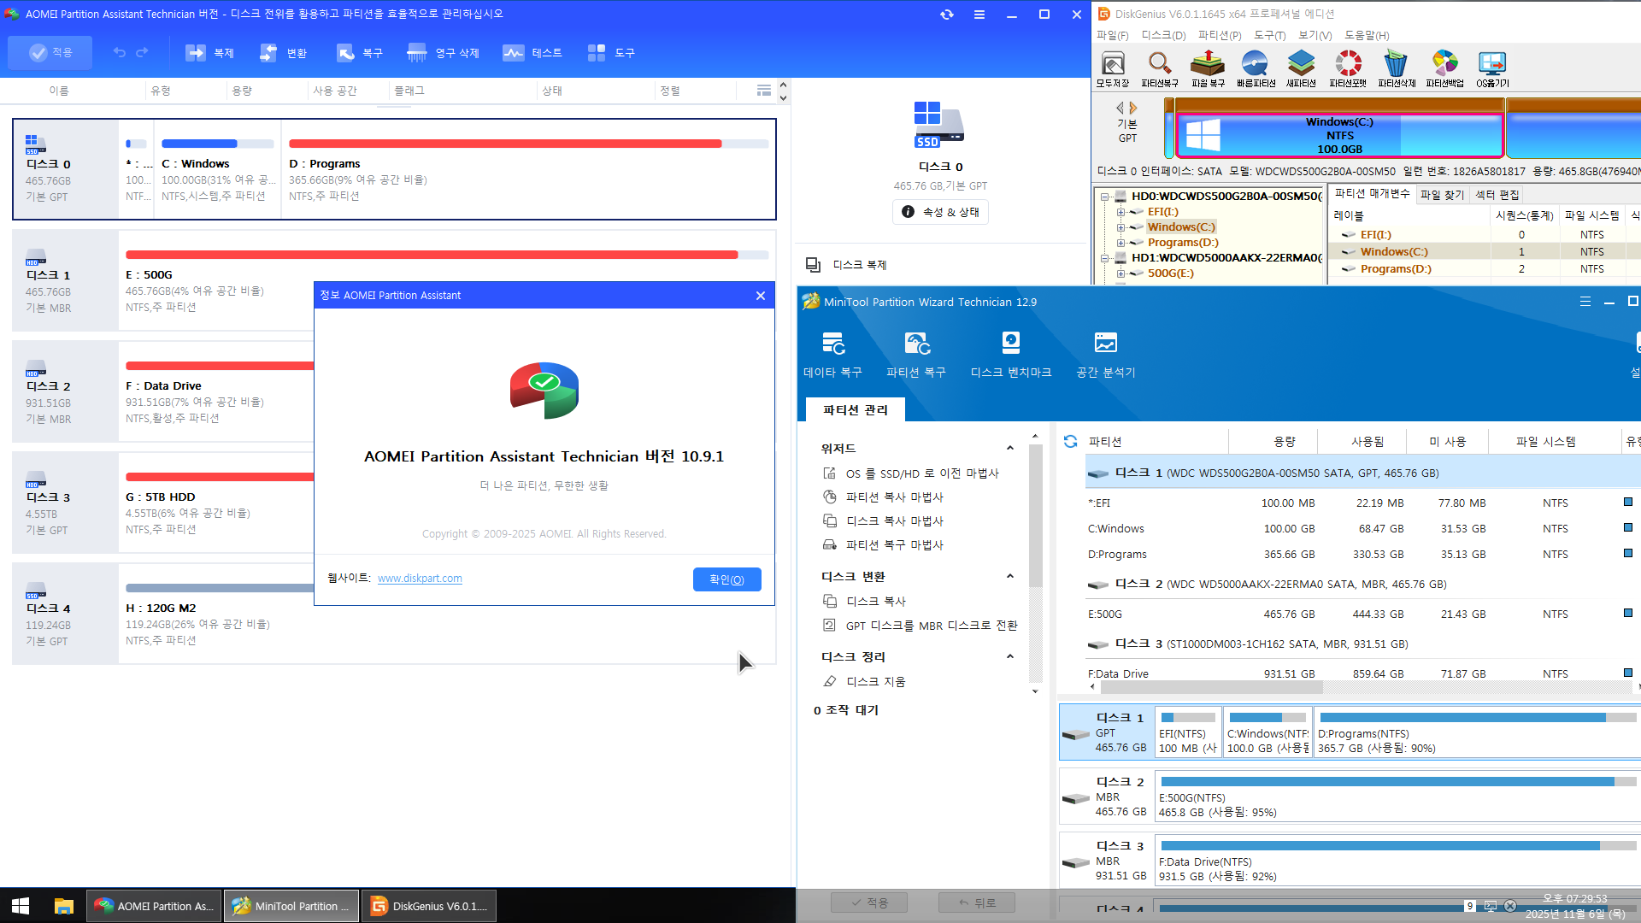Open File Explorer from the taskbar
1641x923 pixels.
[63, 906]
